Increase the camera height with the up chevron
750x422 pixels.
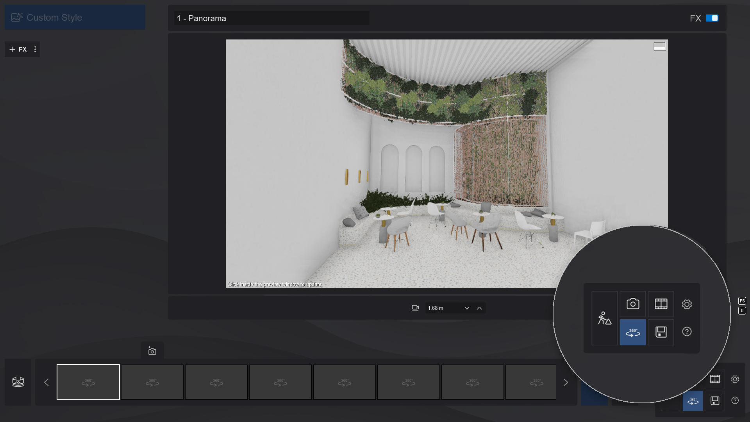(x=479, y=308)
